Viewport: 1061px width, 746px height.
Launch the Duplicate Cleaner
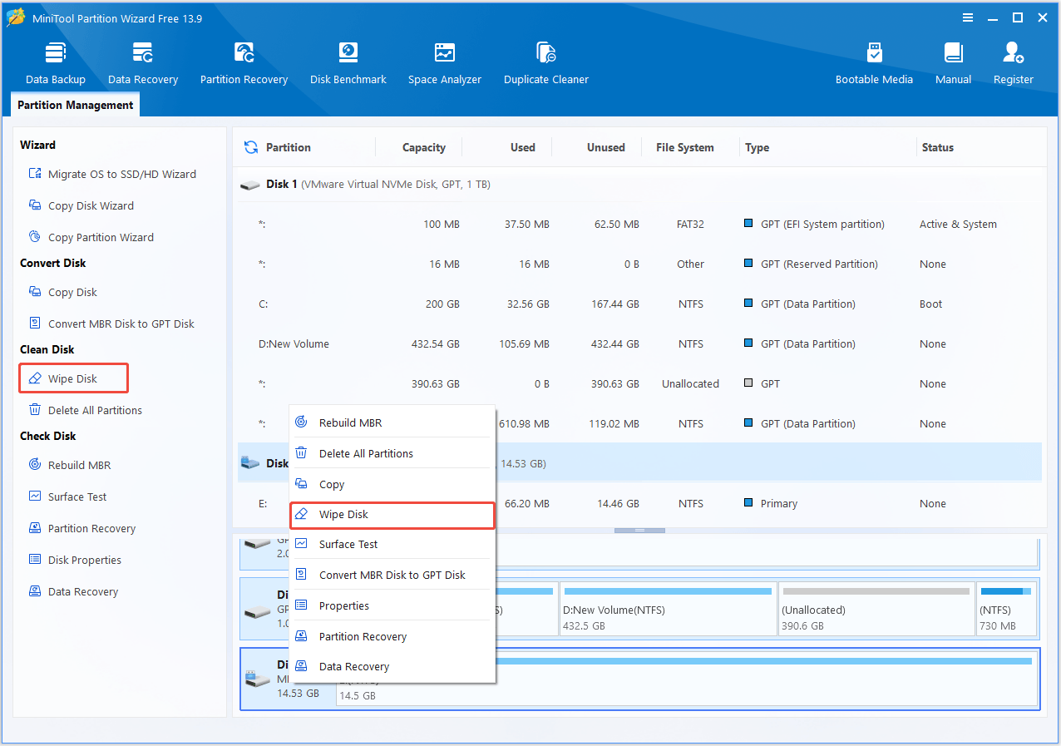point(546,63)
